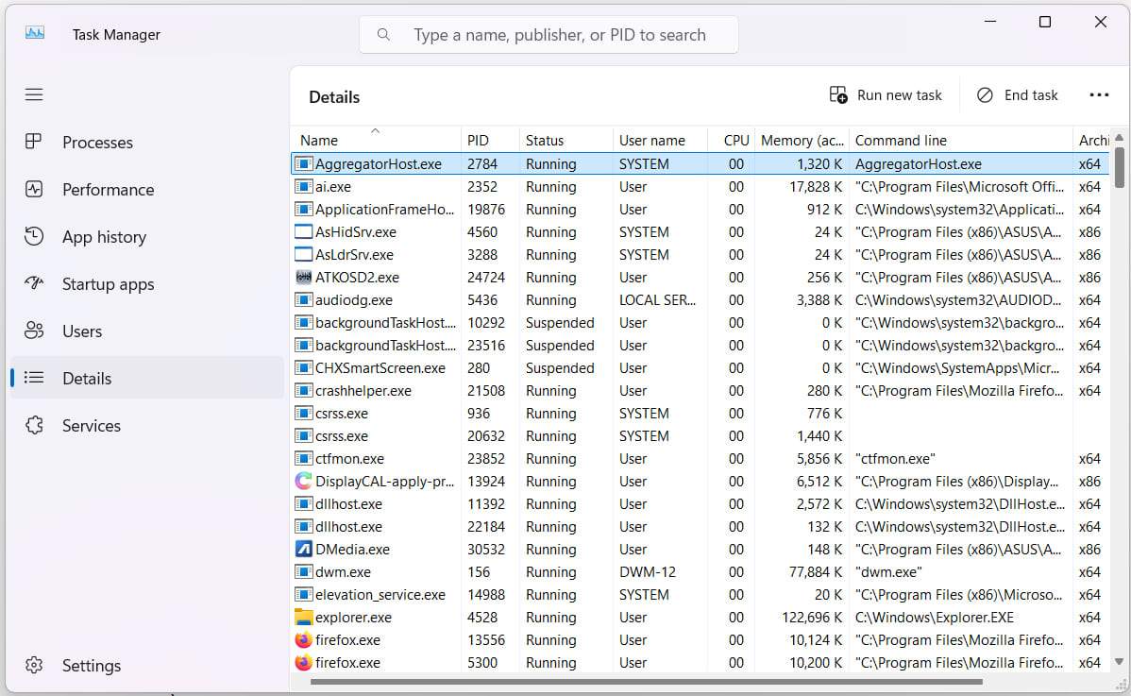Viewport: 1131px width, 696px height.
Task: Click the Performance graph icon
Action: pos(34,189)
